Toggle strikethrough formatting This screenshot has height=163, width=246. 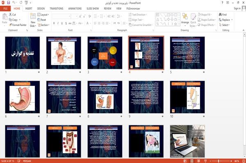(70, 23)
